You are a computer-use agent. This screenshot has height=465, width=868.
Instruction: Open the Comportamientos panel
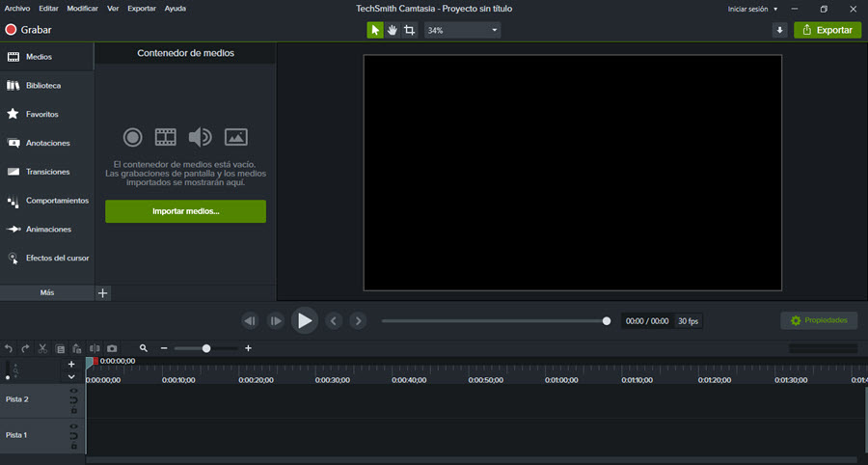(x=47, y=201)
